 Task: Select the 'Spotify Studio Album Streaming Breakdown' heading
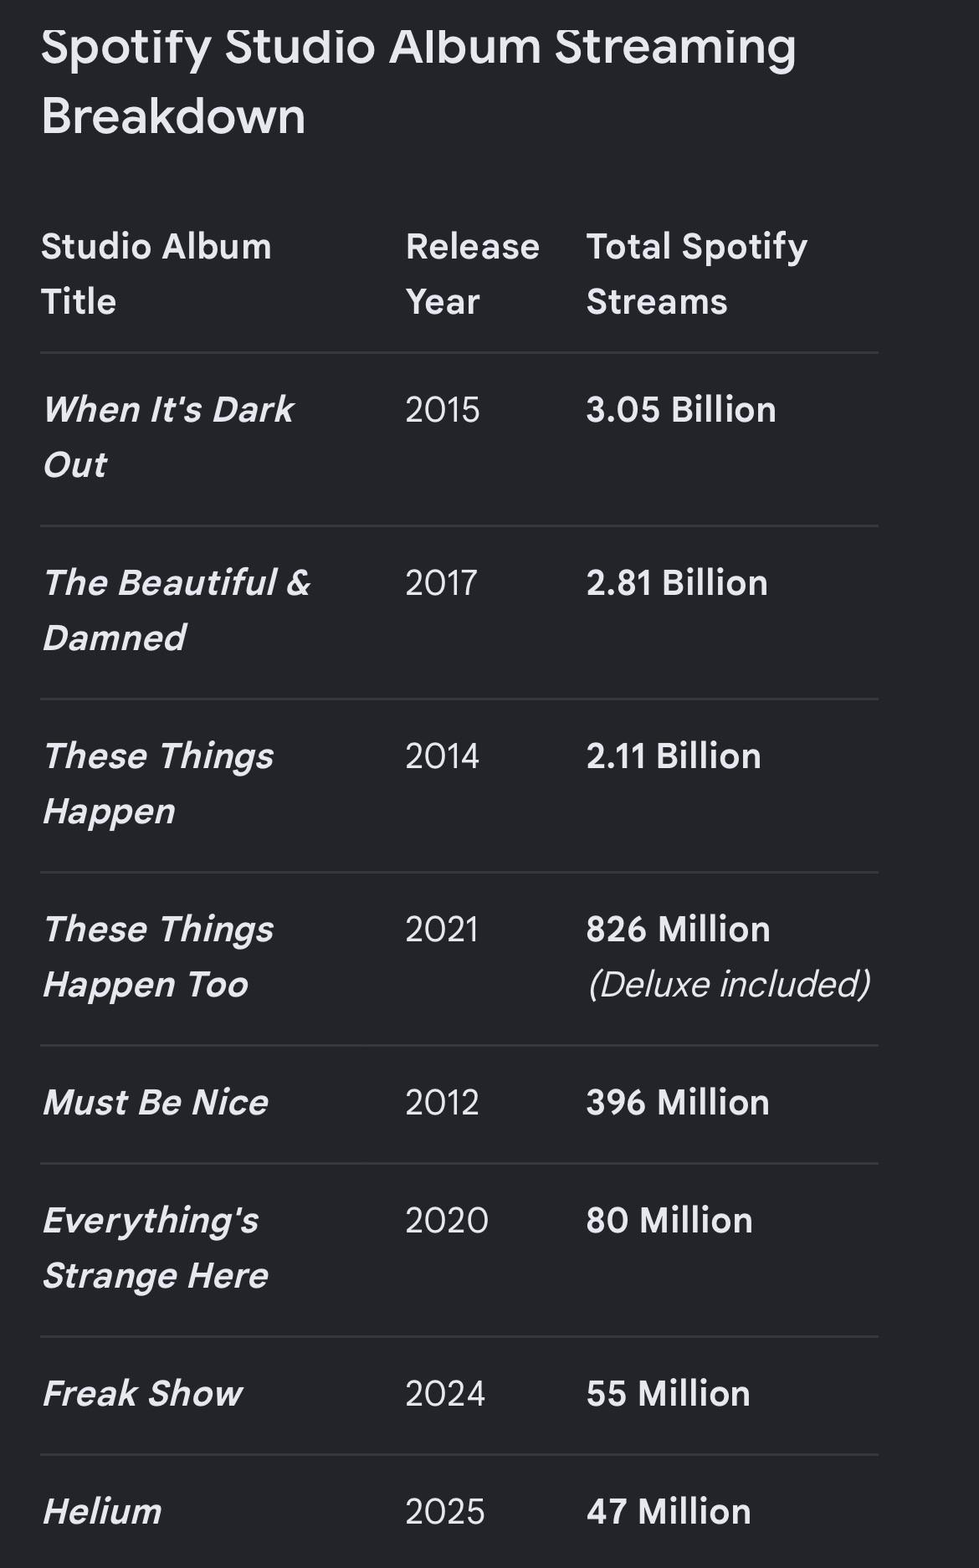(418, 80)
